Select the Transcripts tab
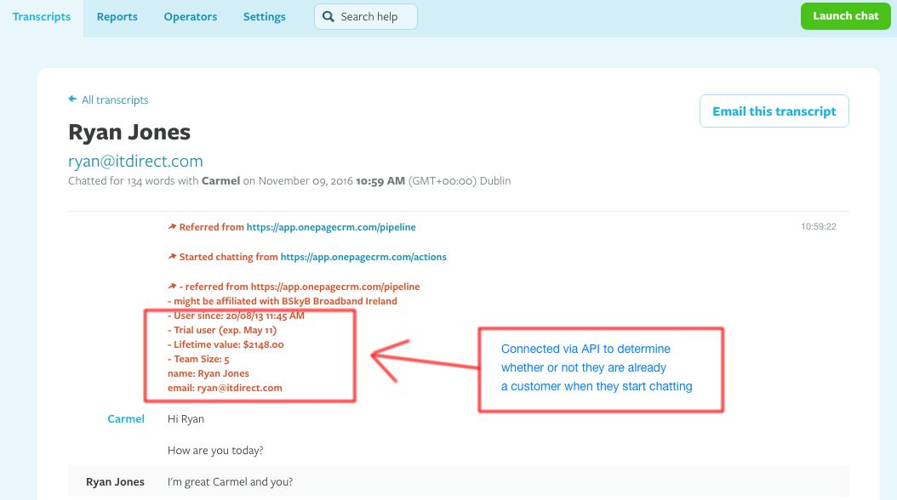897x500 pixels. pyautogui.click(x=41, y=16)
